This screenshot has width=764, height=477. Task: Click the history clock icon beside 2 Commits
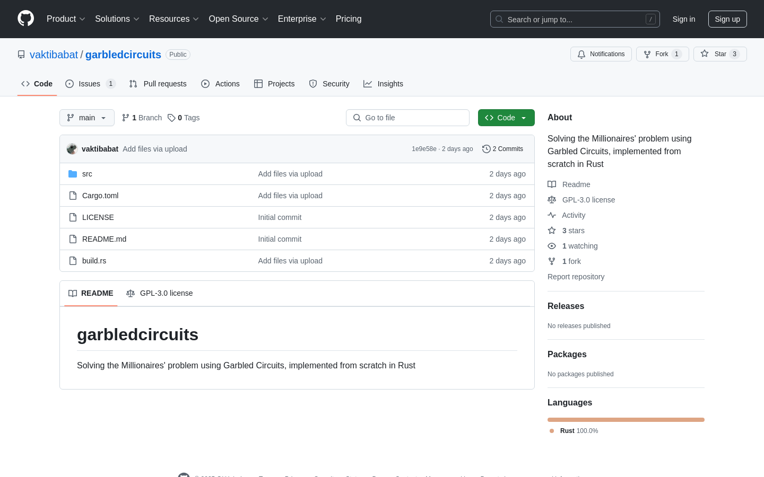pyautogui.click(x=486, y=149)
